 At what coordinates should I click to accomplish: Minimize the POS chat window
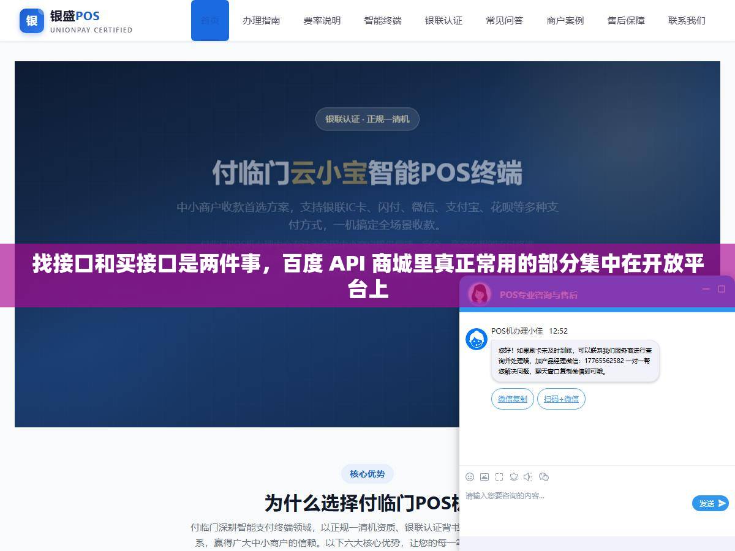pos(706,290)
